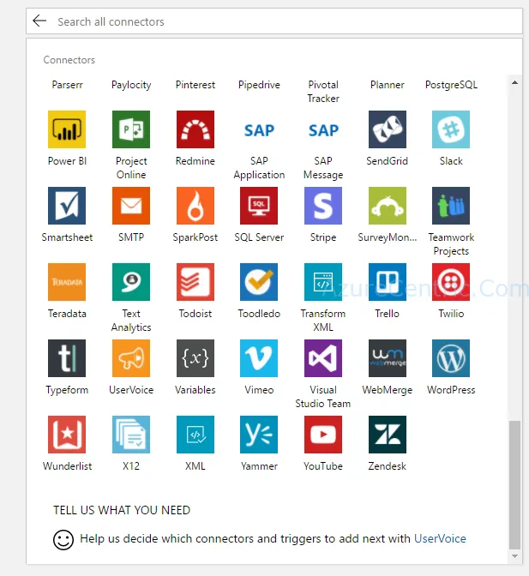Viewport: 529px width, 576px height.
Task: Click the Variables connector icon
Action: [195, 358]
